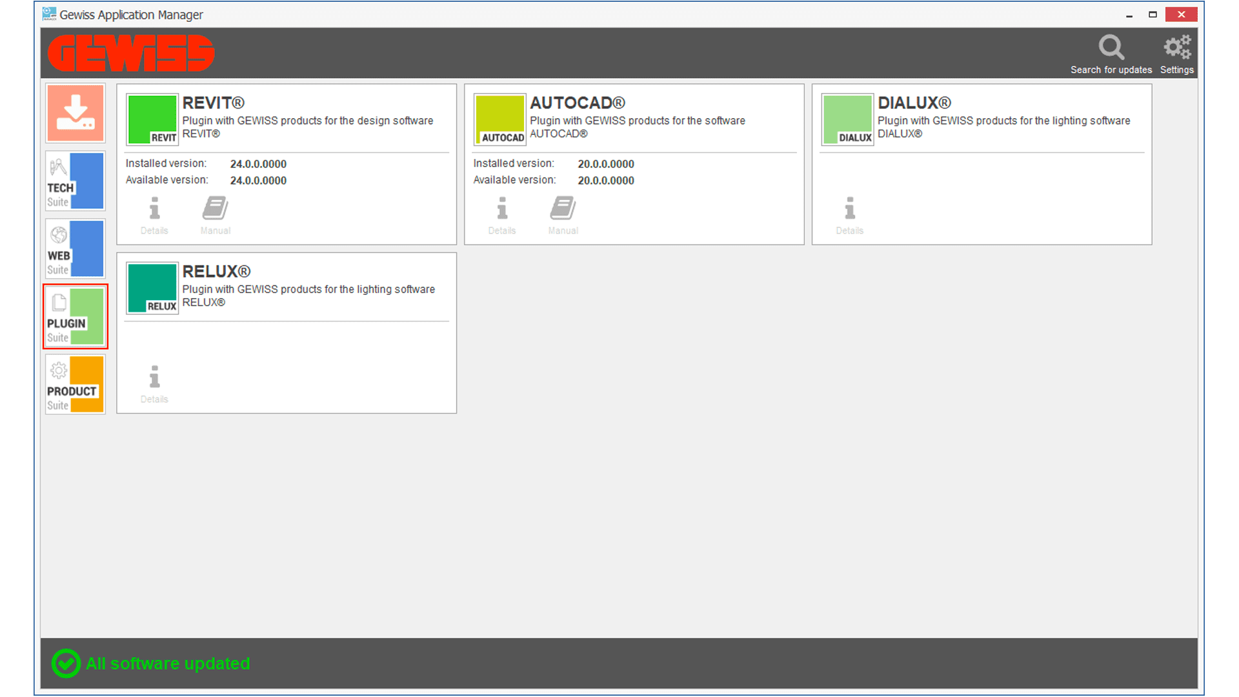Click the RELUX plugin description text

click(308, 296)
